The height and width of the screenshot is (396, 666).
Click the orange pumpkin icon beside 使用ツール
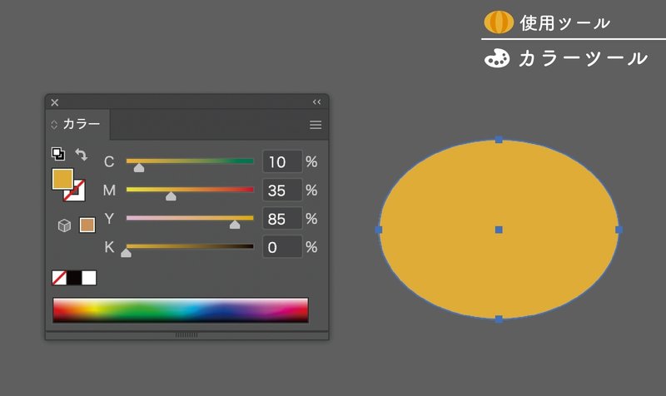[499, 22]
